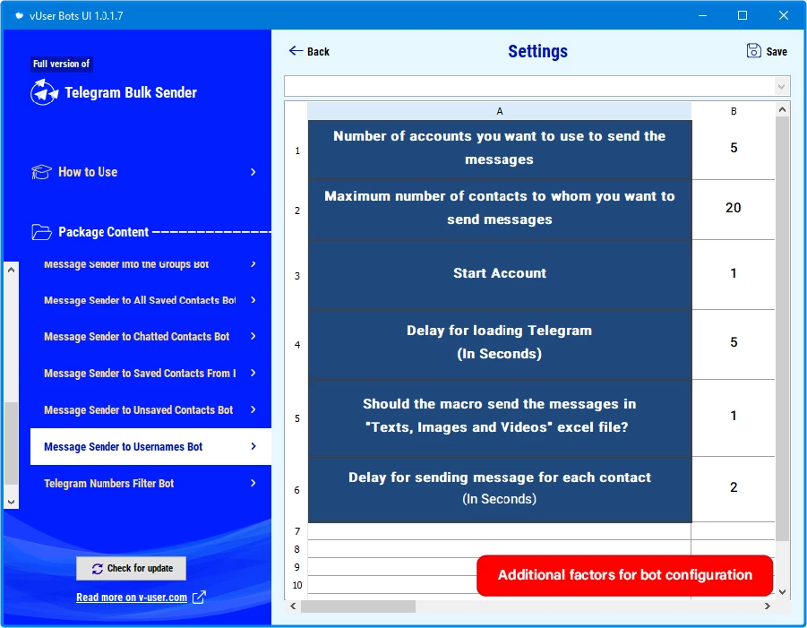This screenshot has width=807, height=628.
Task: Click the Settings page title
Action: 537,51
